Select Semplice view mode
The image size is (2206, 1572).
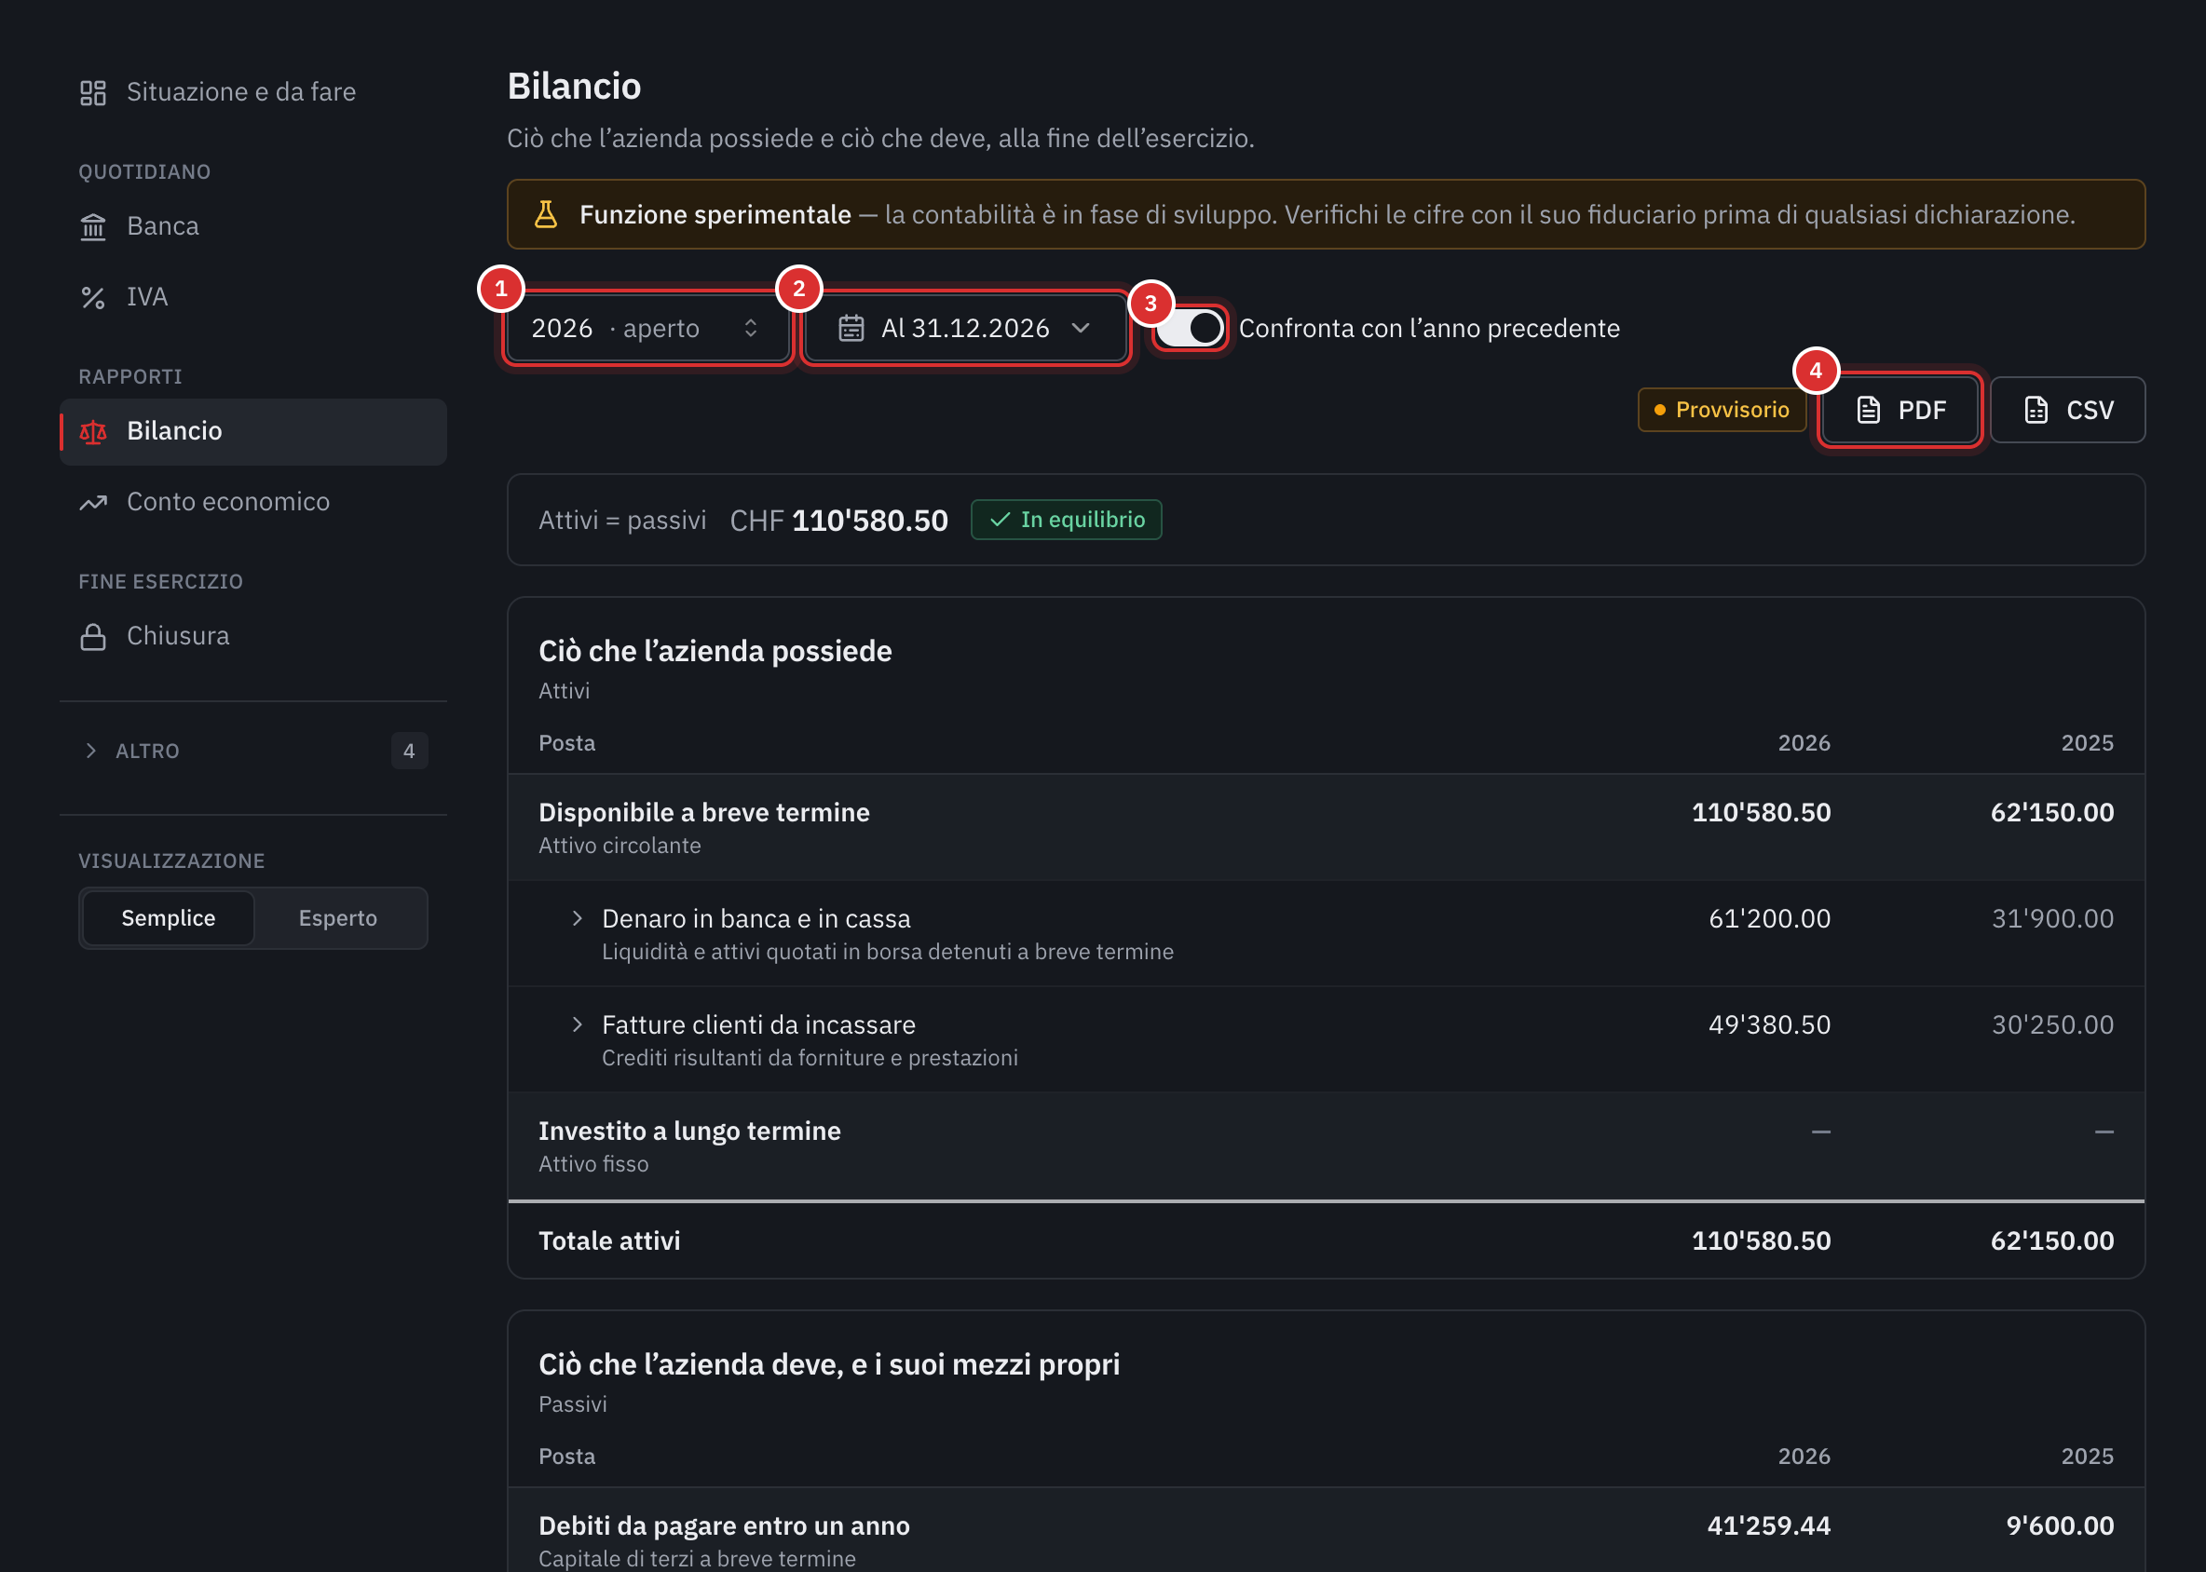pyautogui.click(x=169, y=917)
